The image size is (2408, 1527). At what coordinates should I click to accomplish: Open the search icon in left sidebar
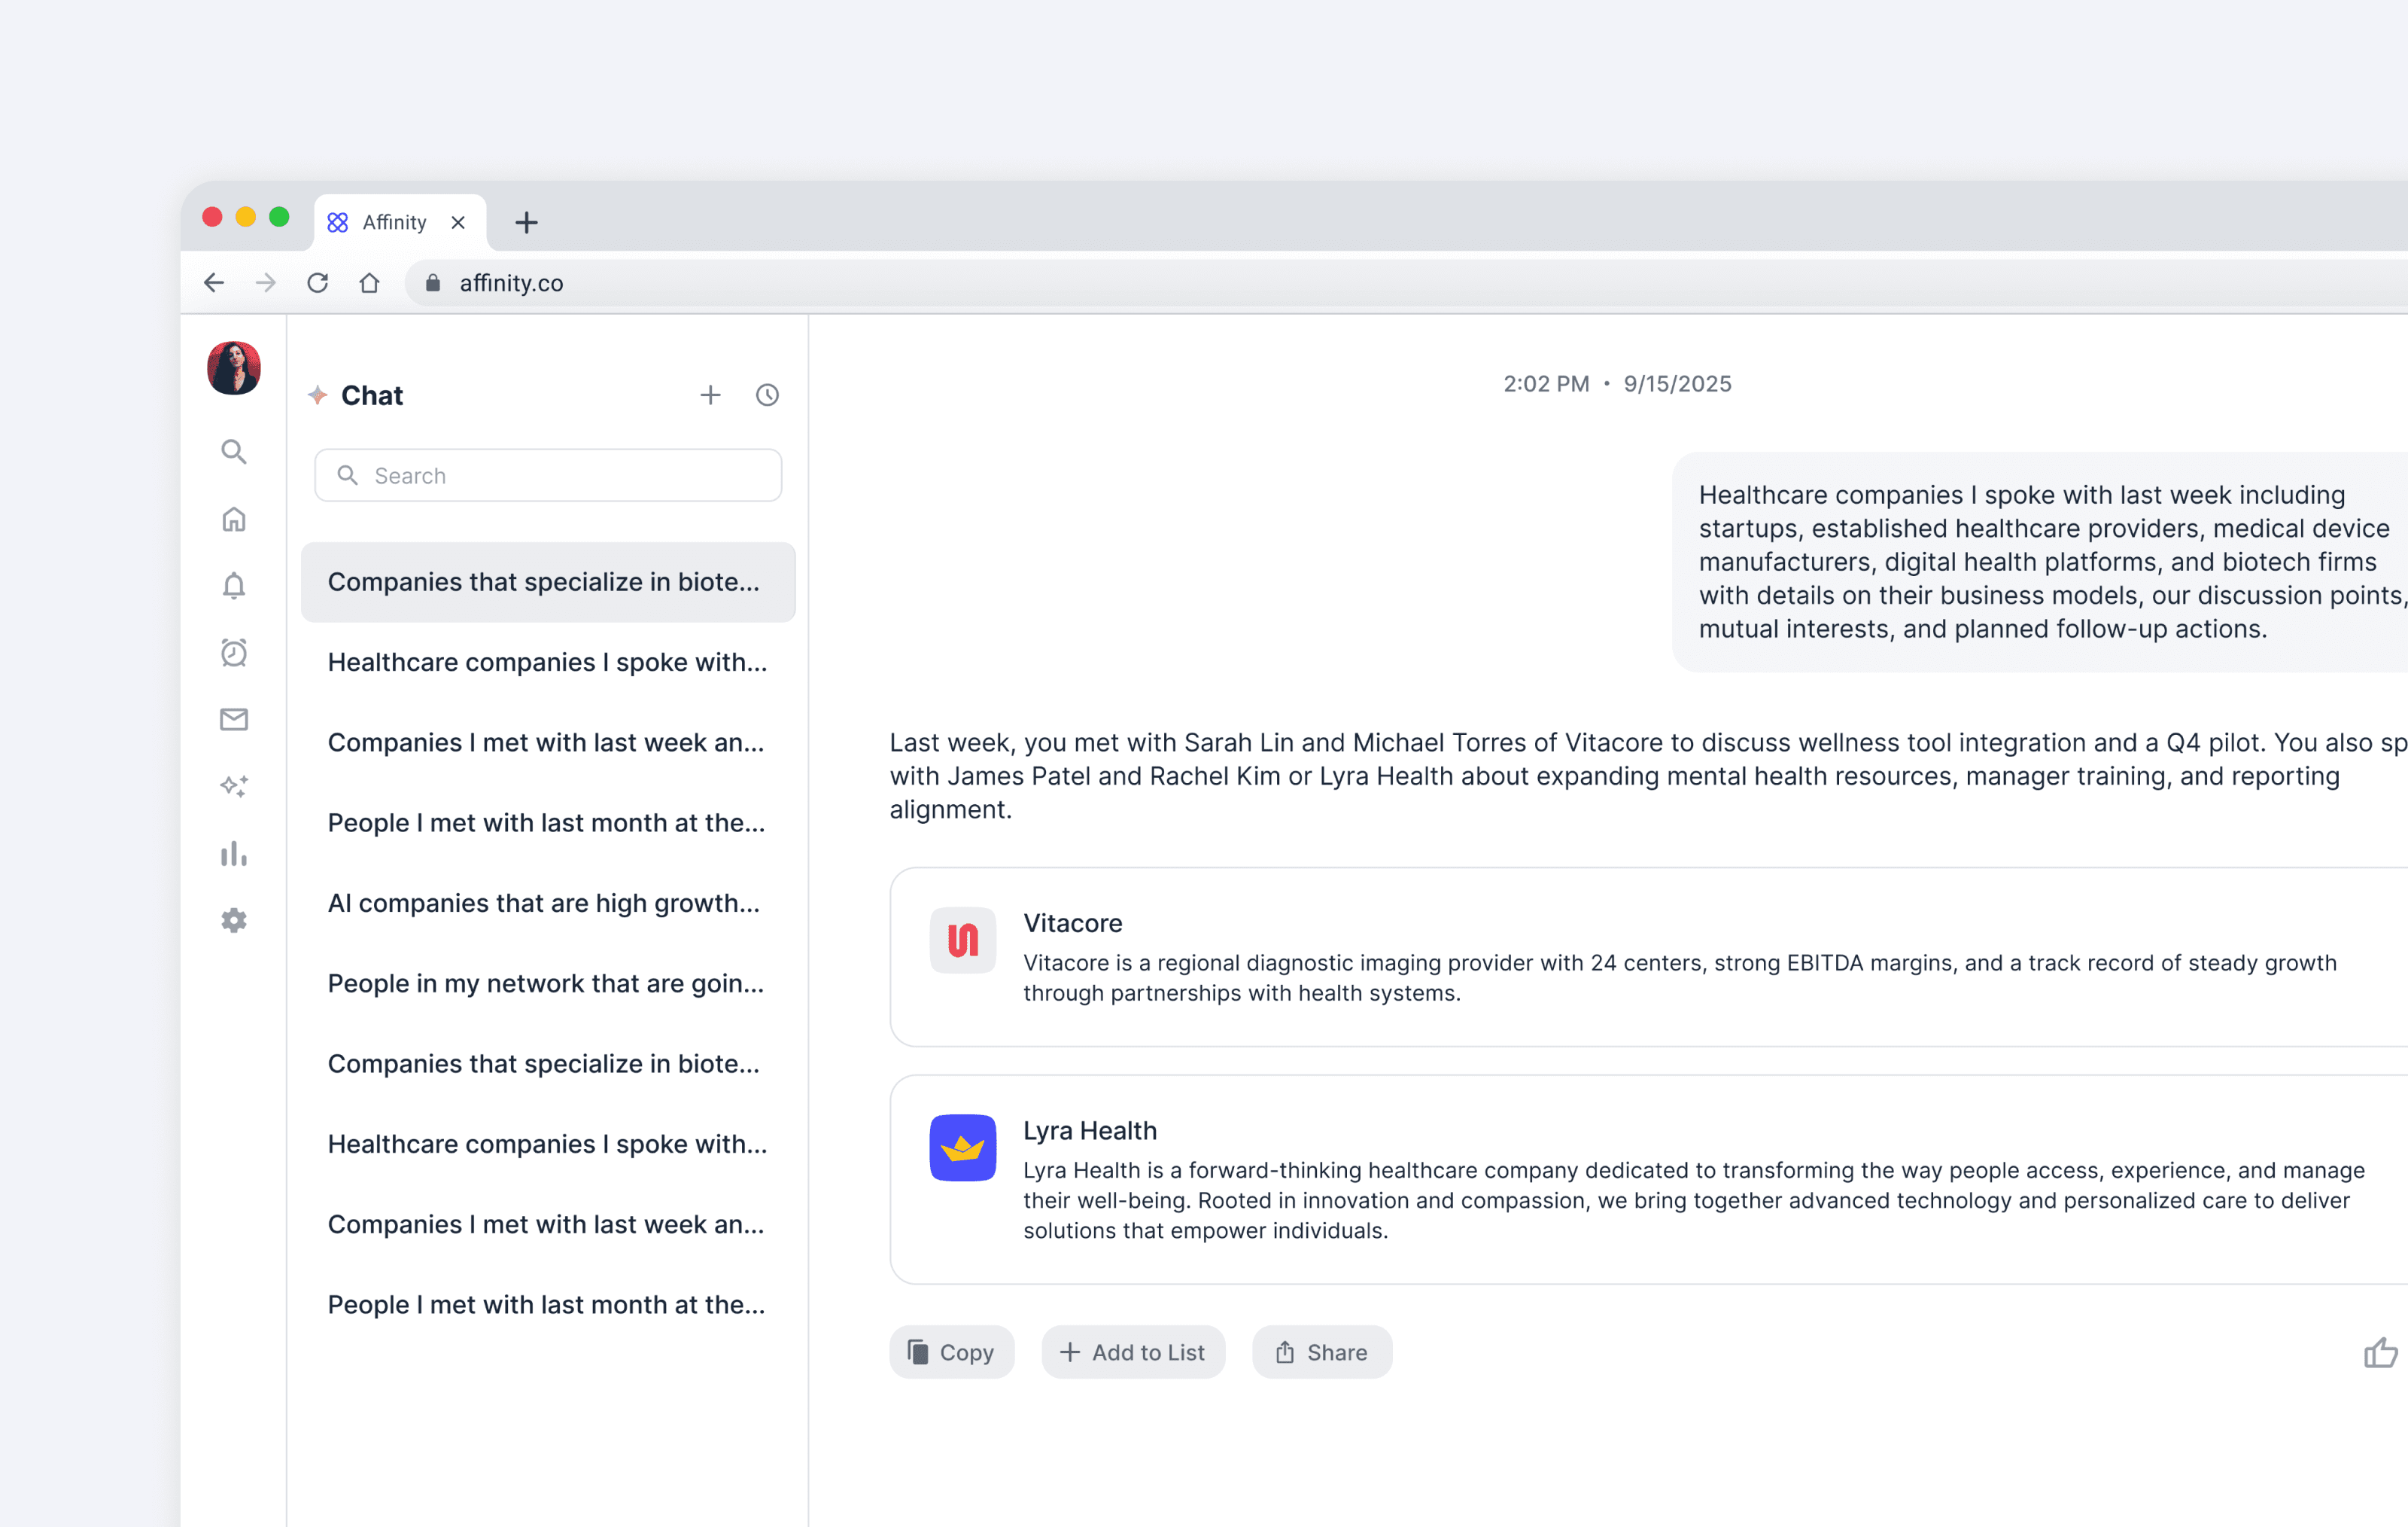(x=233, y=453)
